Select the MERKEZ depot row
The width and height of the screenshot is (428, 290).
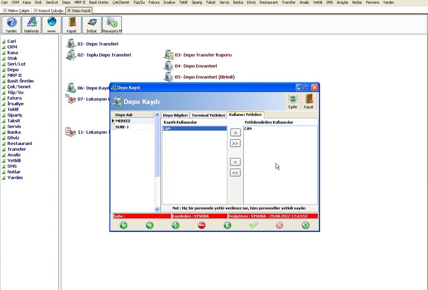coord(135,121)
